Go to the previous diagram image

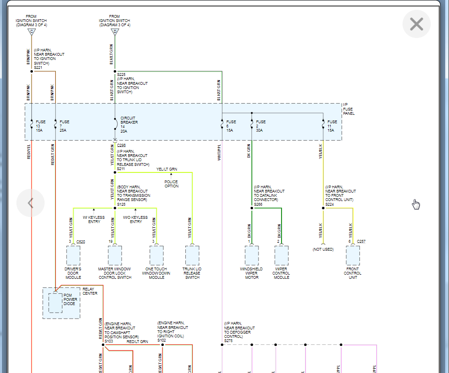coord(30,203)
